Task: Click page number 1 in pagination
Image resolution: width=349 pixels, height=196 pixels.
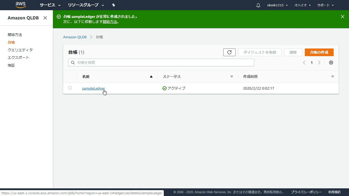Action: tap(312, 63)
